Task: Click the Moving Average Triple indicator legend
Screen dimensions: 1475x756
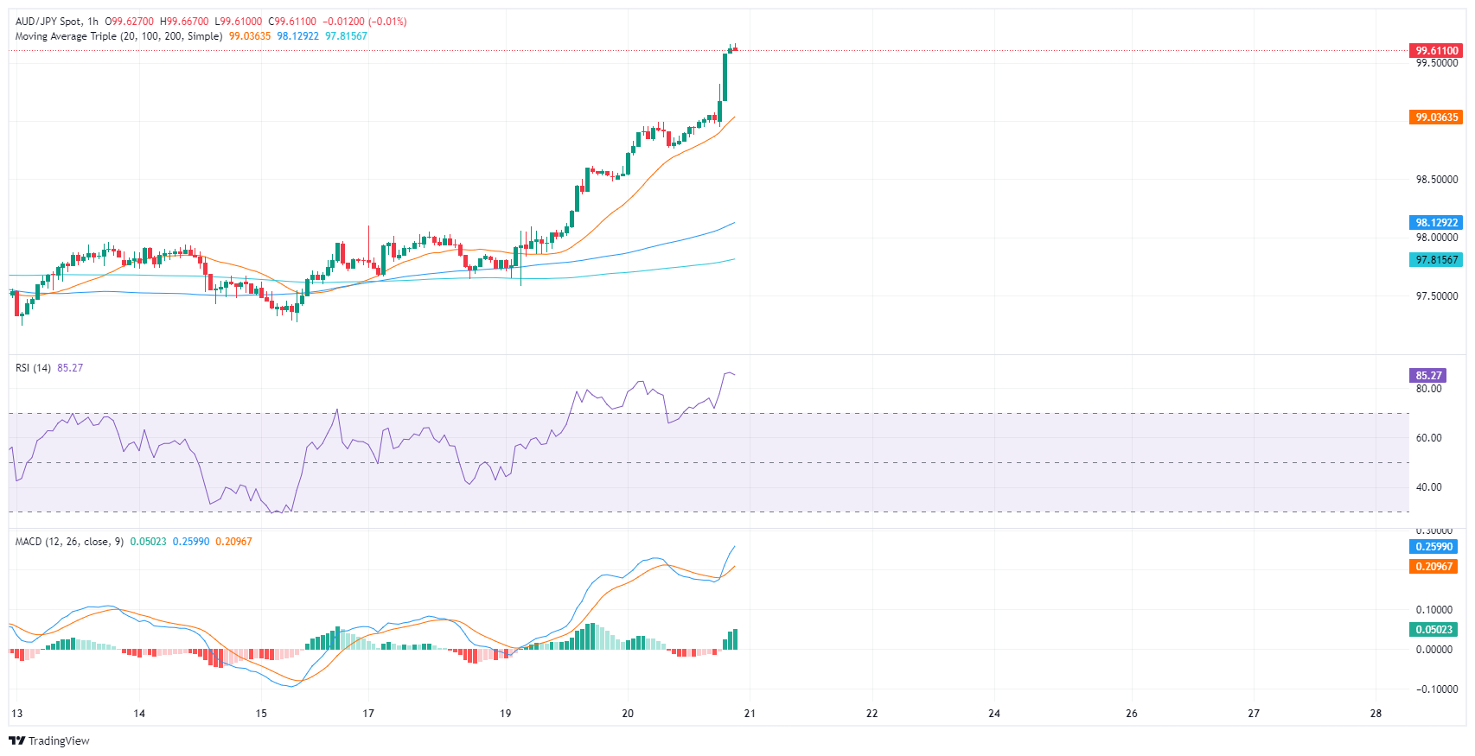Action: coord(118,36)
